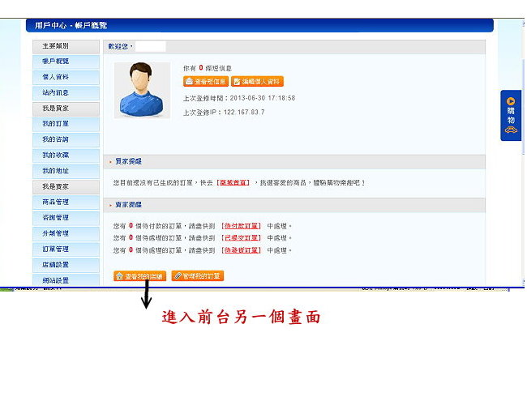Click the 待發貨訂單 link
Screen dimensions: 527x405
[x=241, y=250]
